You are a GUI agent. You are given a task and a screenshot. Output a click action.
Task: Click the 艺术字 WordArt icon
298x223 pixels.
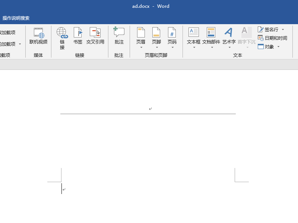click(229, 32)
